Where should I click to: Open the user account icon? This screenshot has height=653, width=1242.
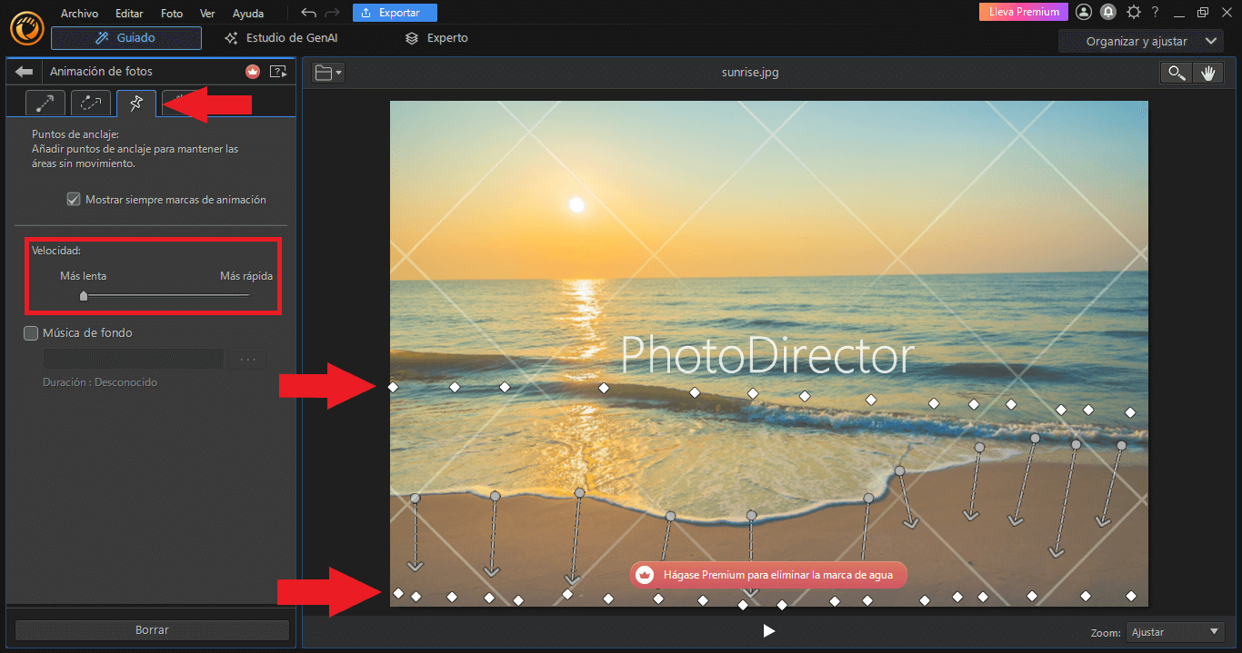(1083, 13)
